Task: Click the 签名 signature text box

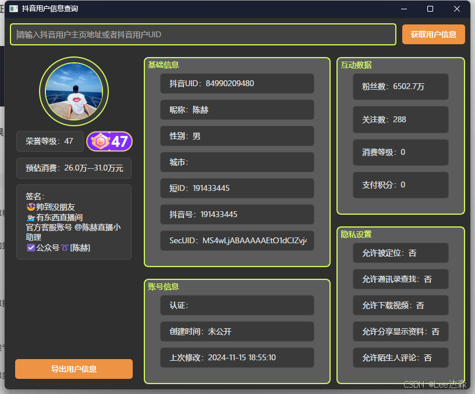Action: 74,222
